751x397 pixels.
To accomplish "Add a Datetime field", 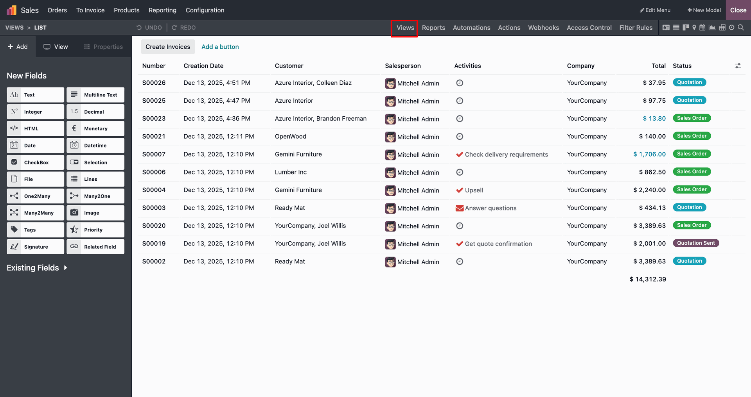I will (x=95, y=145).
